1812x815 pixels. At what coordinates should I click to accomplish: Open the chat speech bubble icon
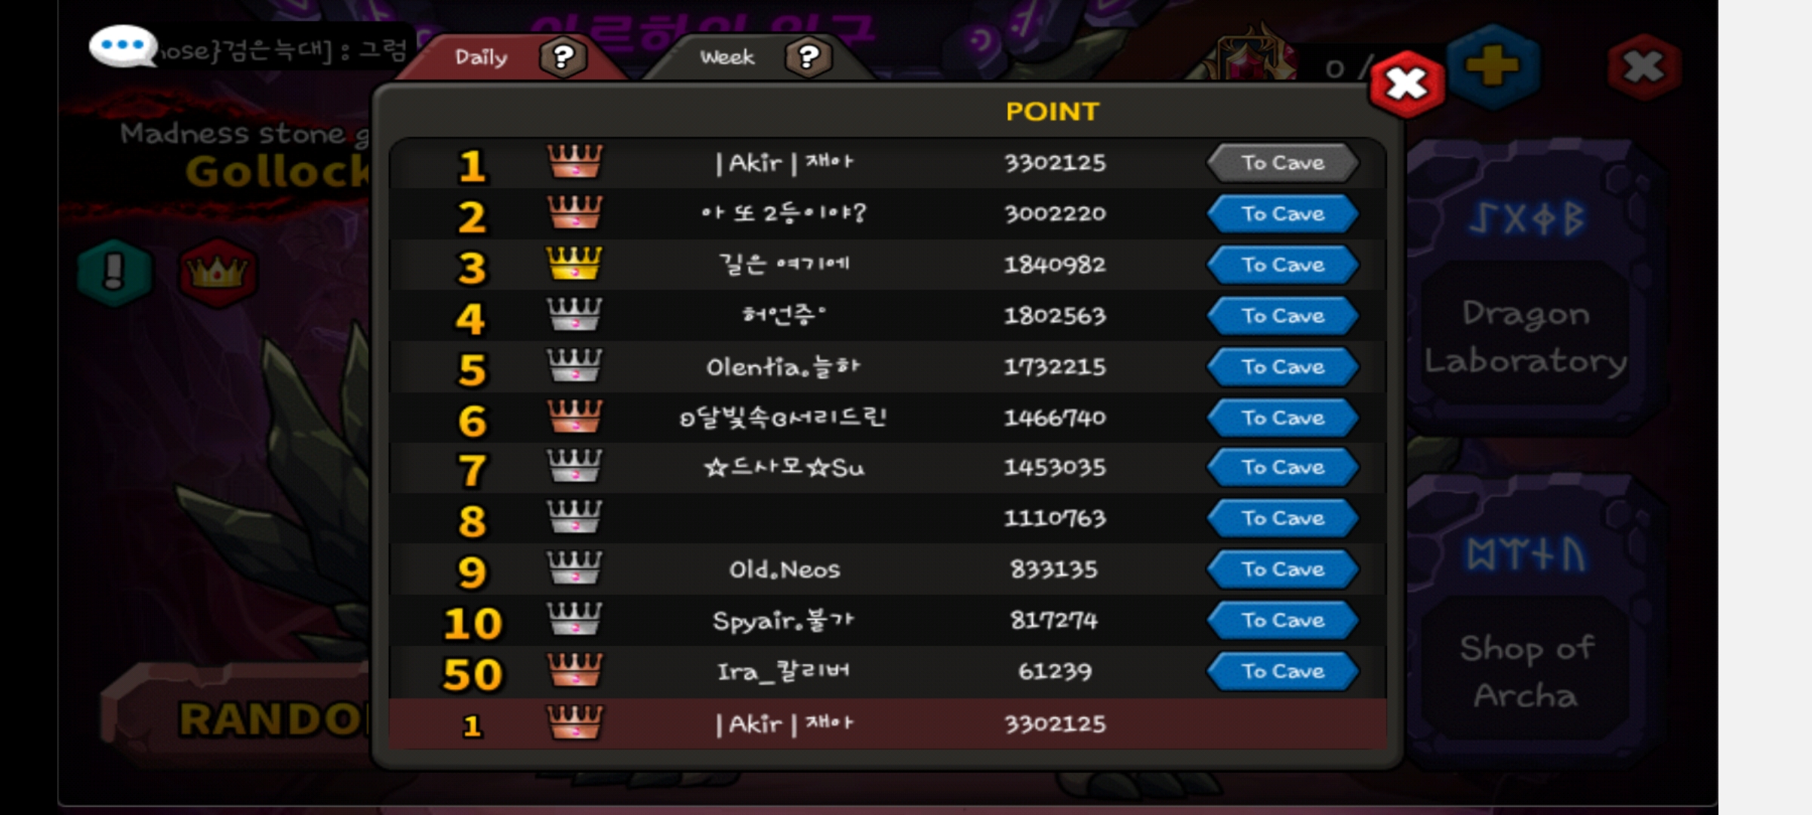122,46
